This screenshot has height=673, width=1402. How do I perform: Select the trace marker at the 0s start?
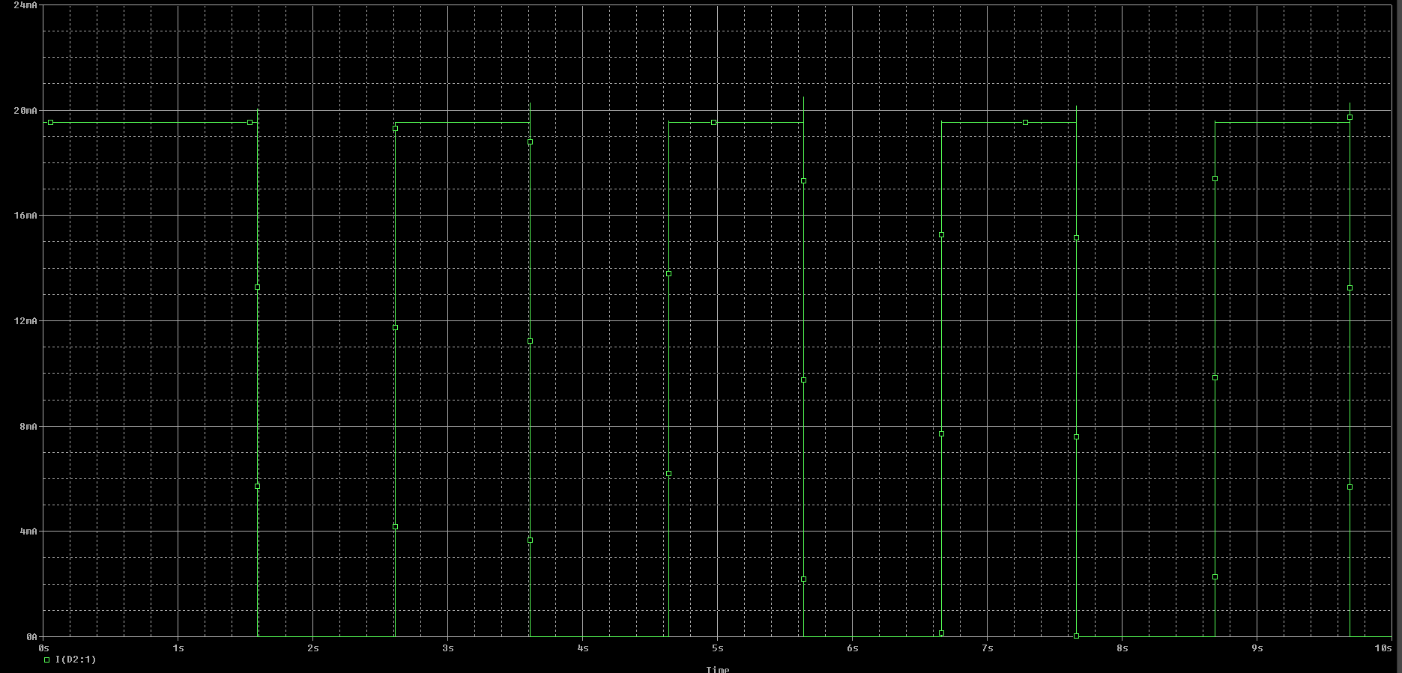point(51,123)
